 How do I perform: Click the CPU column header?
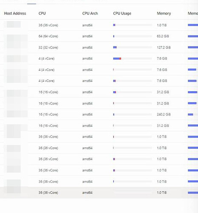pyautogui.click(x=42, y=13)
